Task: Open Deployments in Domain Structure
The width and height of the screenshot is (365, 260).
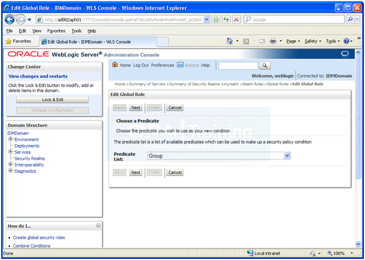Action: click(27, 146)
